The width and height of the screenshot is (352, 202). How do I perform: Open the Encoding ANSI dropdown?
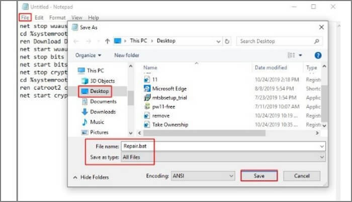pos(203,176)
